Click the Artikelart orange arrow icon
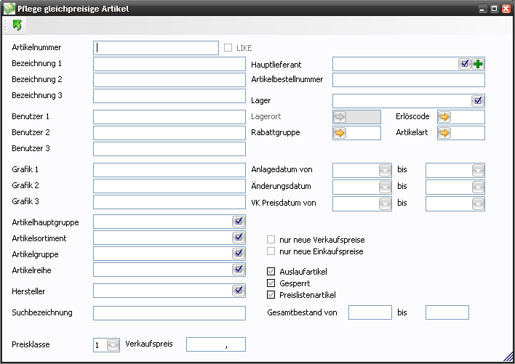The height and width of the screenshot is (364, 515). 444,133
